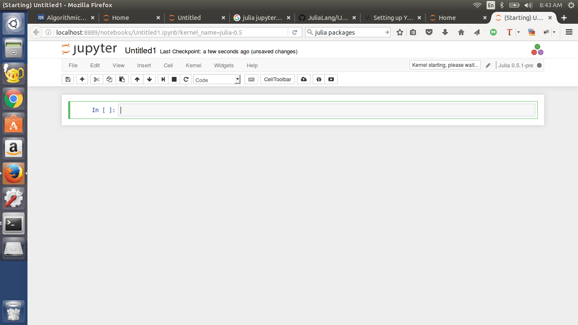Show site information for localhost
Viewport: 578px width, 325px height.
pyautogui.click(x=48, y=32)
